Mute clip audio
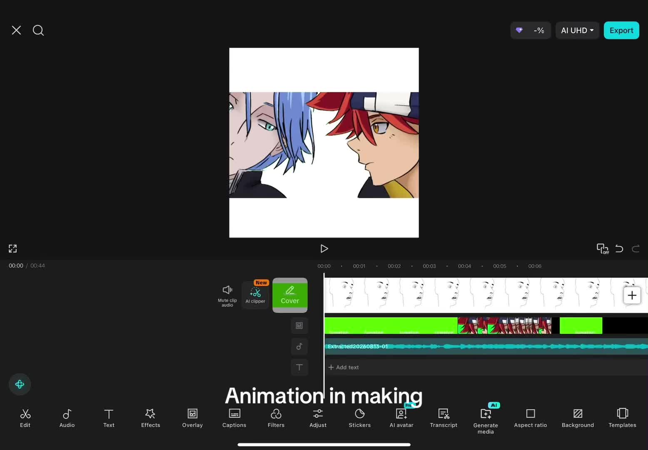This screenshot has height=450, width=648. [227, 296]
